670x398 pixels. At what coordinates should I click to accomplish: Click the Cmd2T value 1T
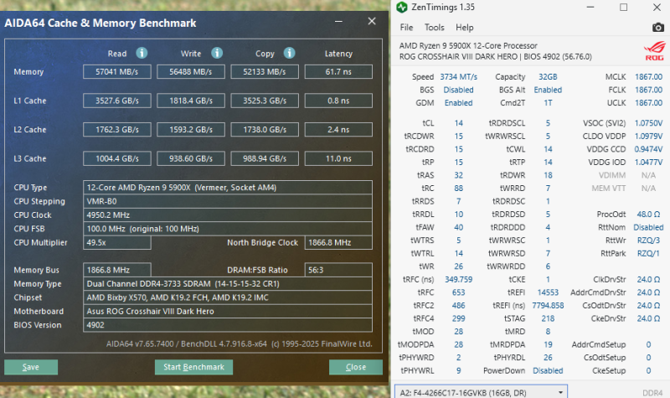[548, 102]
